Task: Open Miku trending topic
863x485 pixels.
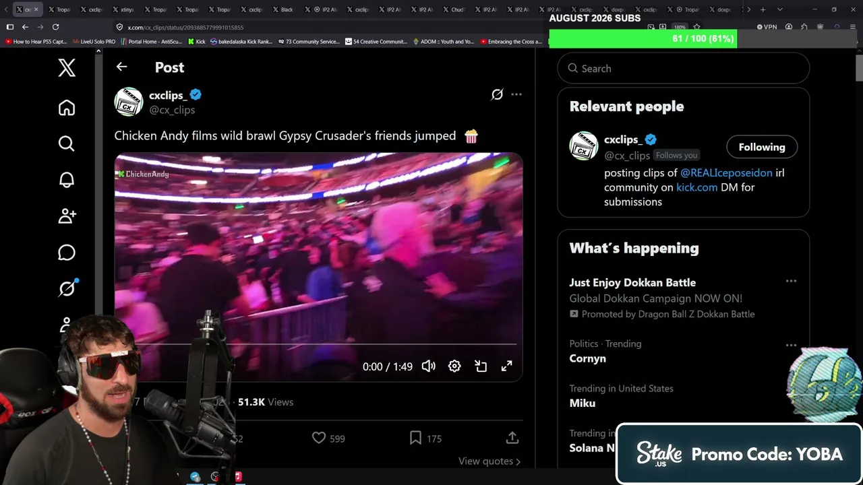Action: point(583,403)
